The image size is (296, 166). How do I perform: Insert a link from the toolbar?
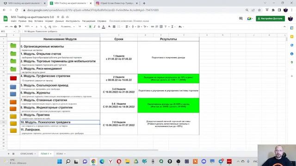[152, 27]
